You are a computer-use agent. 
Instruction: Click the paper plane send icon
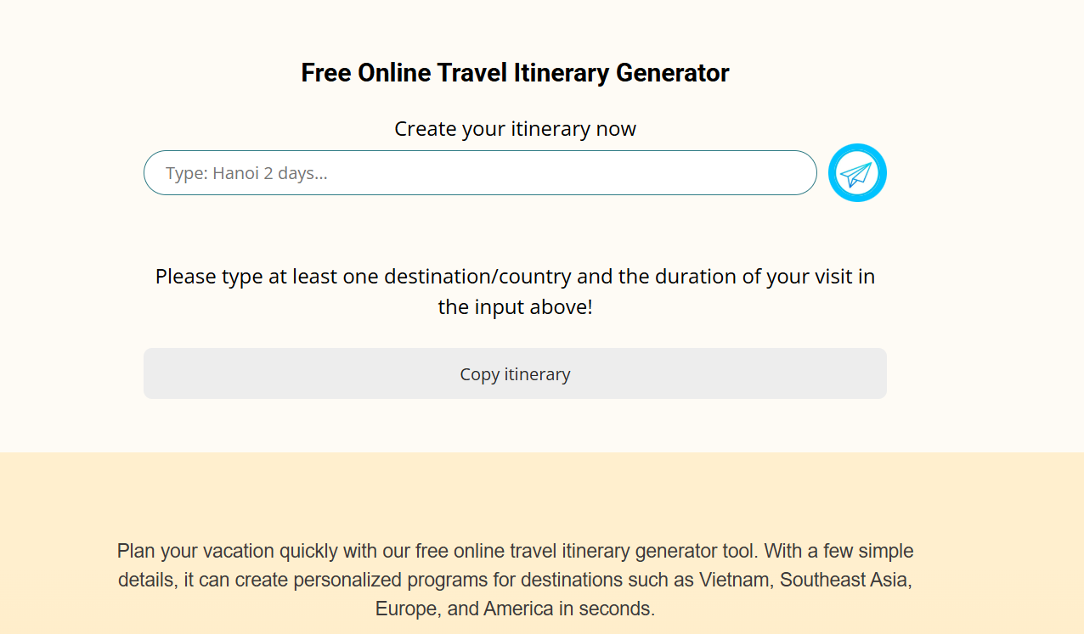pyautogui.click(x=856, y=173)
